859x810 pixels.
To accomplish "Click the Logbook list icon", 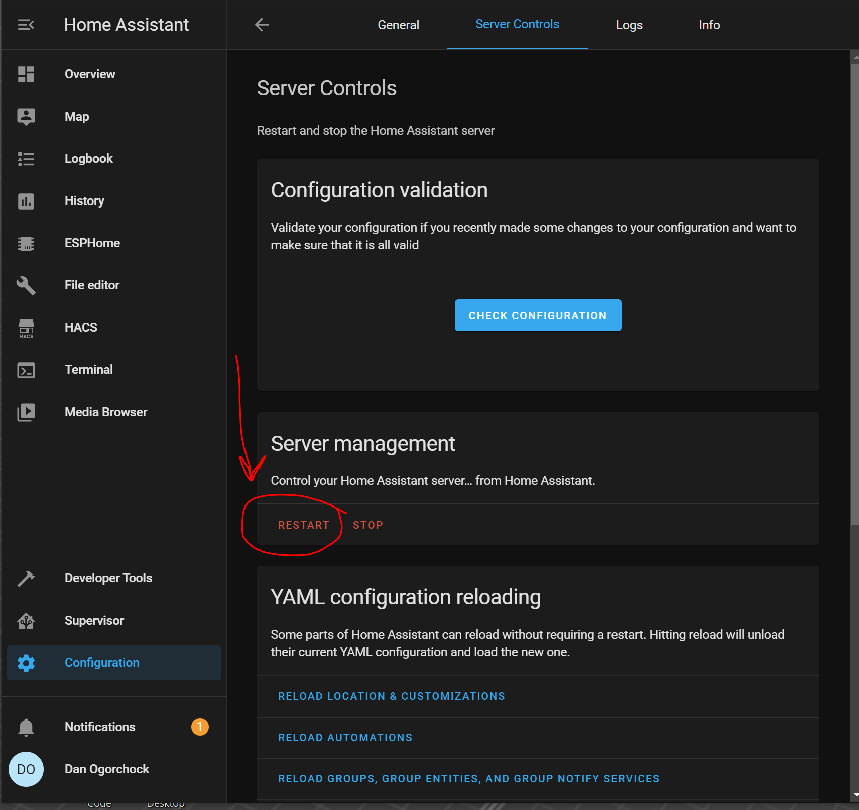I will point(26,159).
